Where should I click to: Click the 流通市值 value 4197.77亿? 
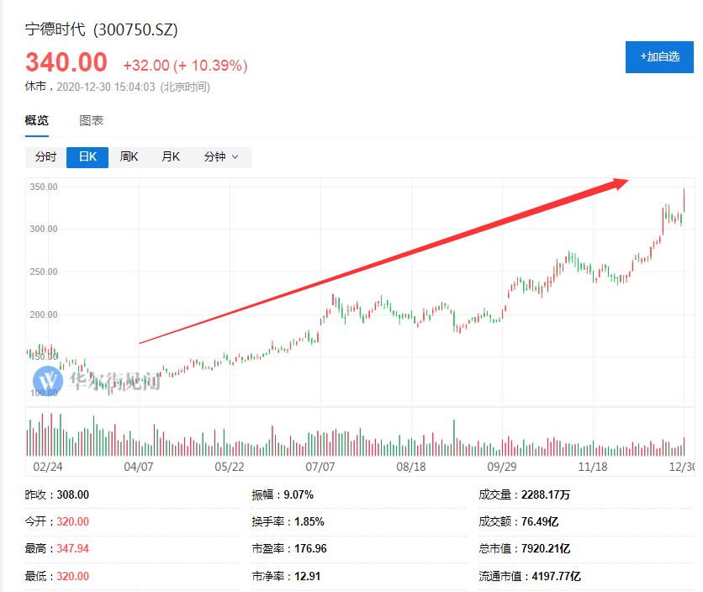(557, 576)
